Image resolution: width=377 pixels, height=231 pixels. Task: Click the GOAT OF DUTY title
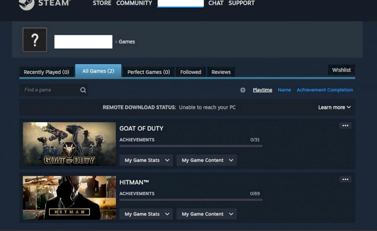click(x=141, y=129)
